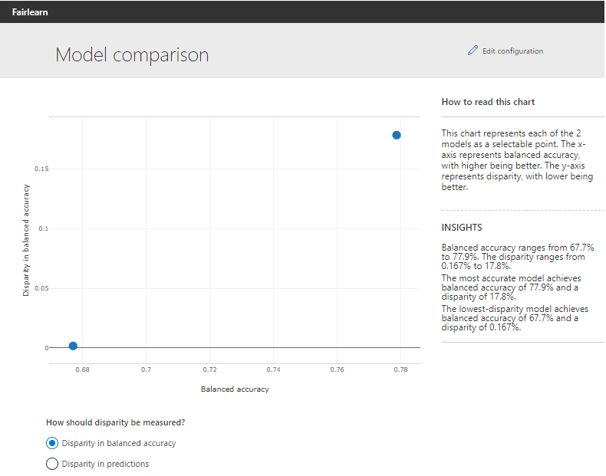Image resolution: width=606 pixels, height=476 pixels.
Task: Click the Disparity in predictions label text
Action: click(105, 464)
